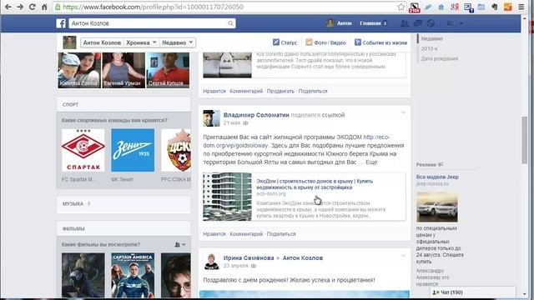Expand options arrow on Ирина Семёнова post
This screenshot has height=300, width=534.
click(403, 256)
